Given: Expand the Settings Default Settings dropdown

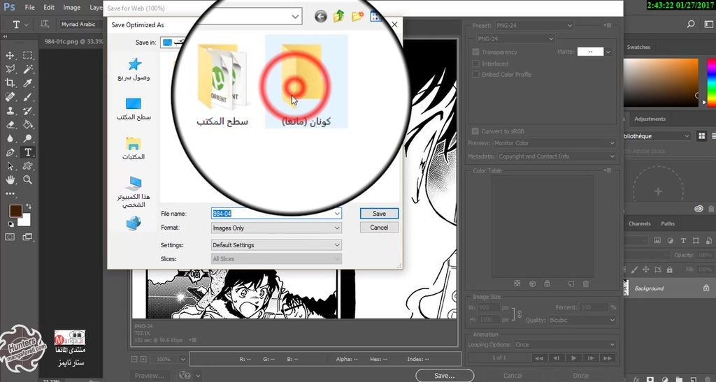Looking at the screenshot, I should pyautogui.click(x=276, y=245).
